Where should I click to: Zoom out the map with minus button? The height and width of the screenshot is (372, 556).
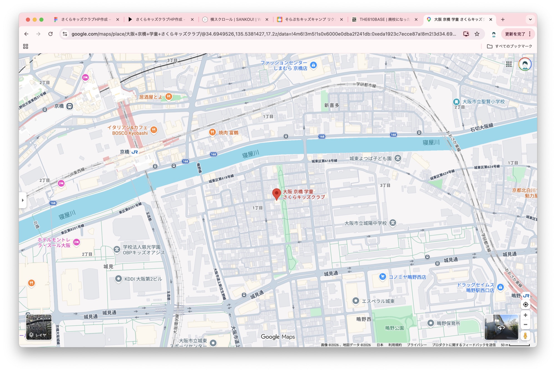pos(525,324)
